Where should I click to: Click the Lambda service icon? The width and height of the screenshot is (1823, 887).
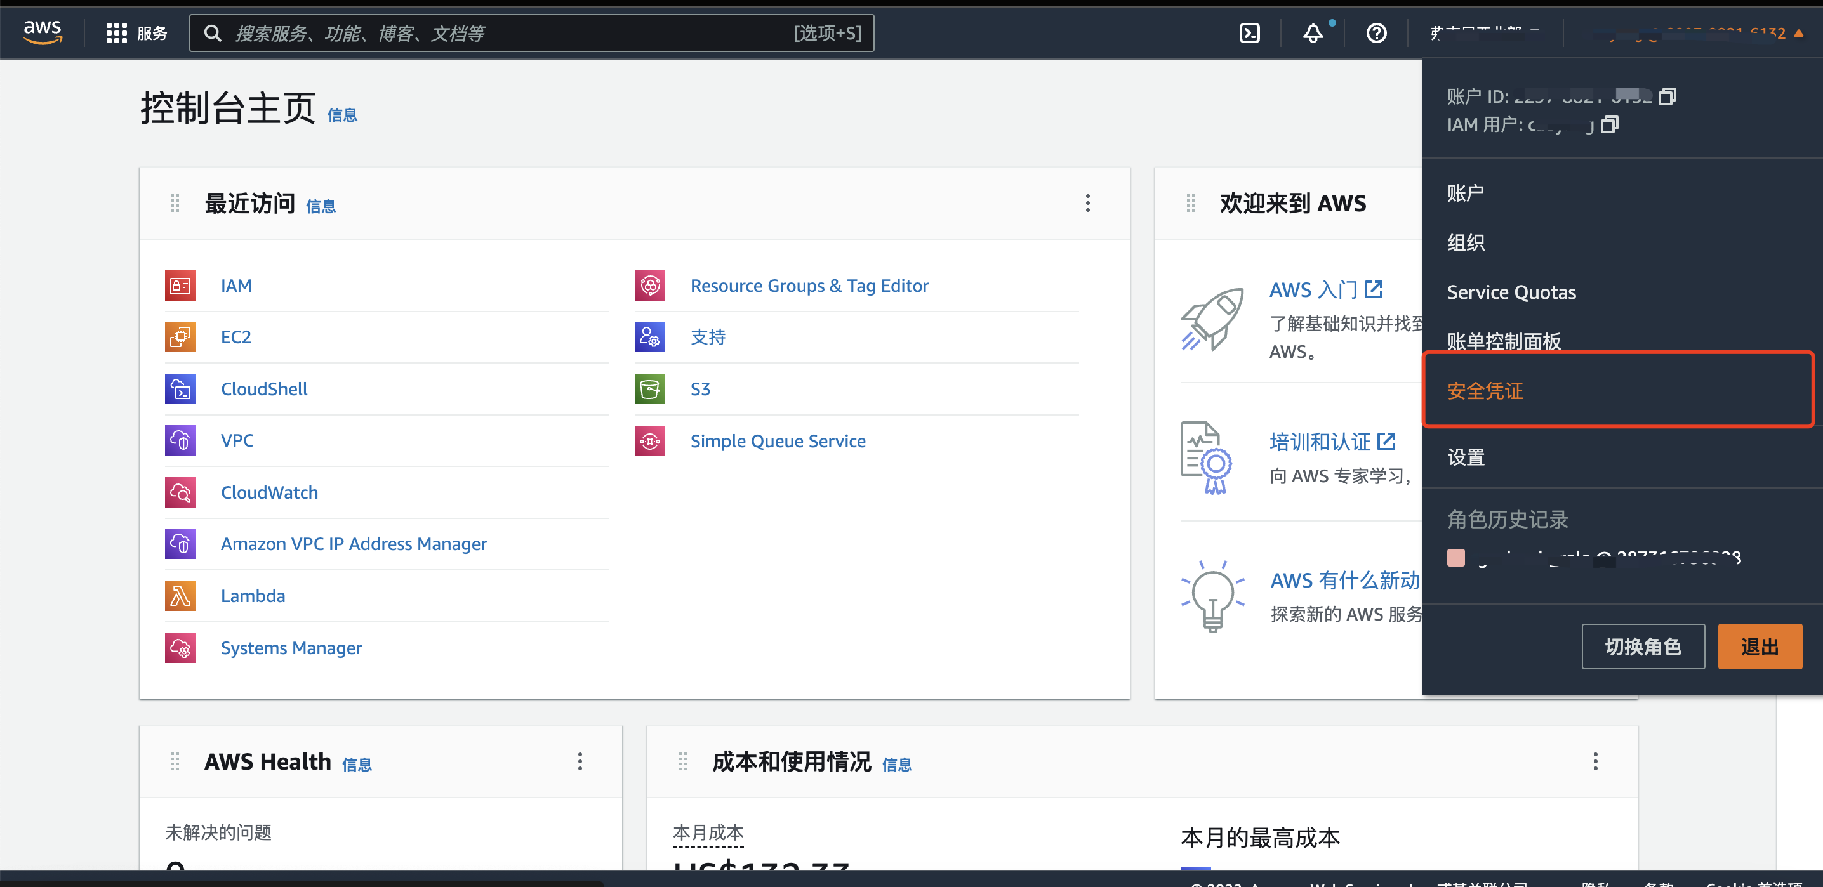tap(180, 596)
